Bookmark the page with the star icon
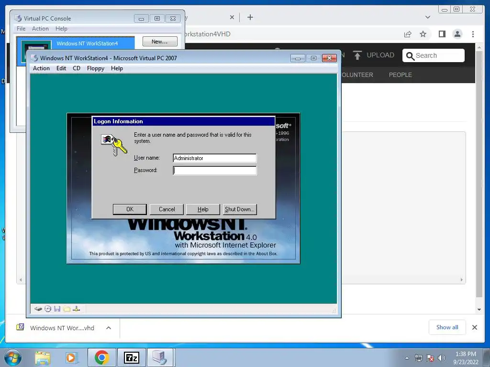490x367 pixels. click(423, 34)
